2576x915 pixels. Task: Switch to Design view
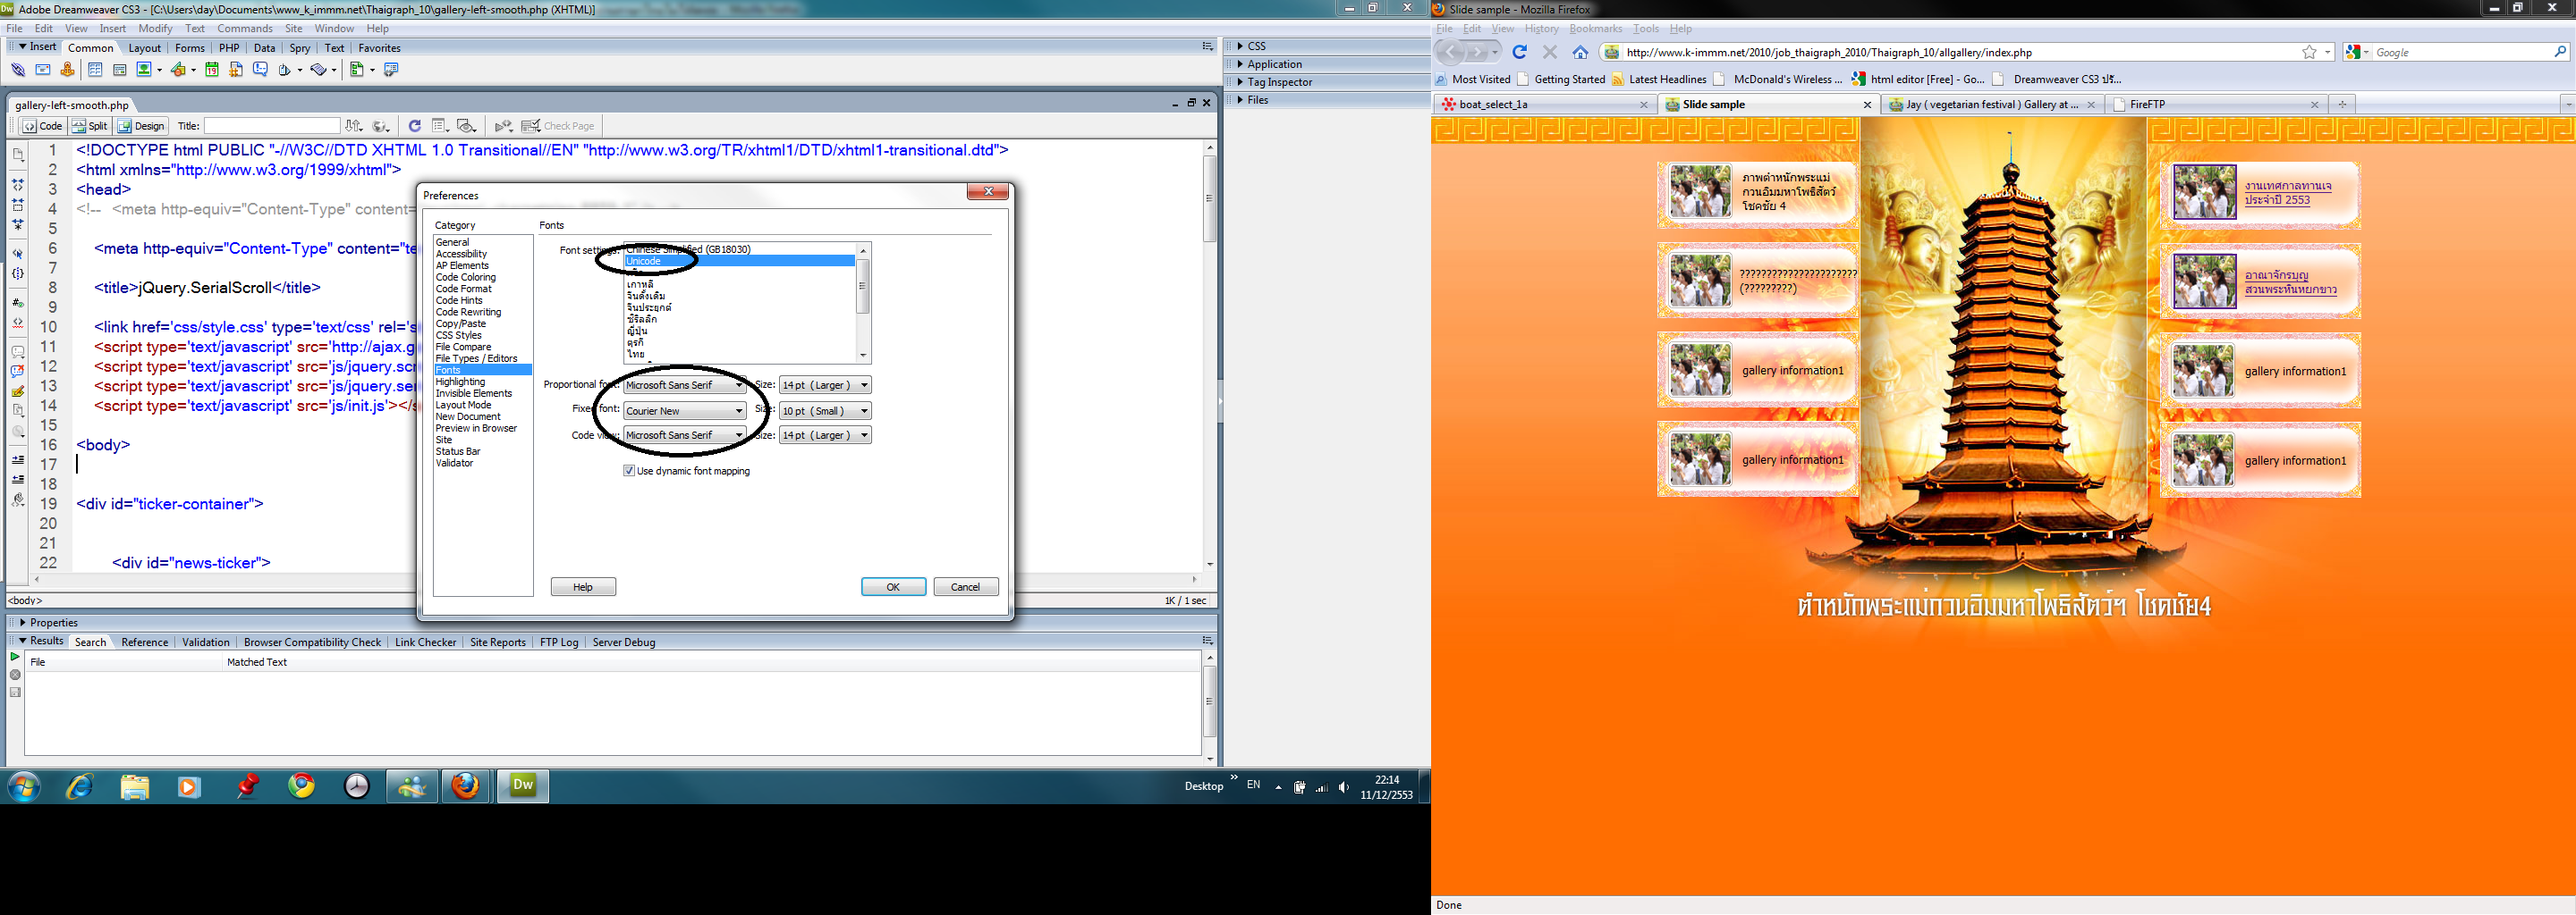point(141,126)
